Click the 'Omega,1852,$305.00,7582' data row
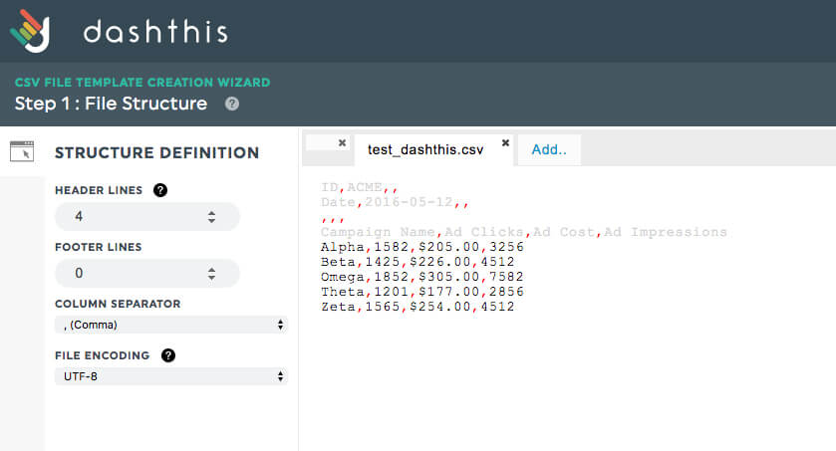 [422, 277]
